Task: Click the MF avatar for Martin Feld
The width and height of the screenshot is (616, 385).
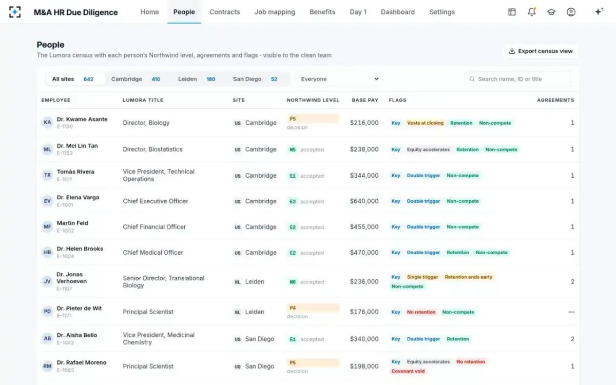Action: click(47, 227)
